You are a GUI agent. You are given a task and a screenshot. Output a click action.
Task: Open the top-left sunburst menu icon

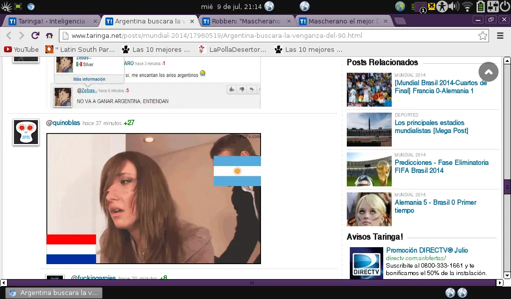[6, 6]
